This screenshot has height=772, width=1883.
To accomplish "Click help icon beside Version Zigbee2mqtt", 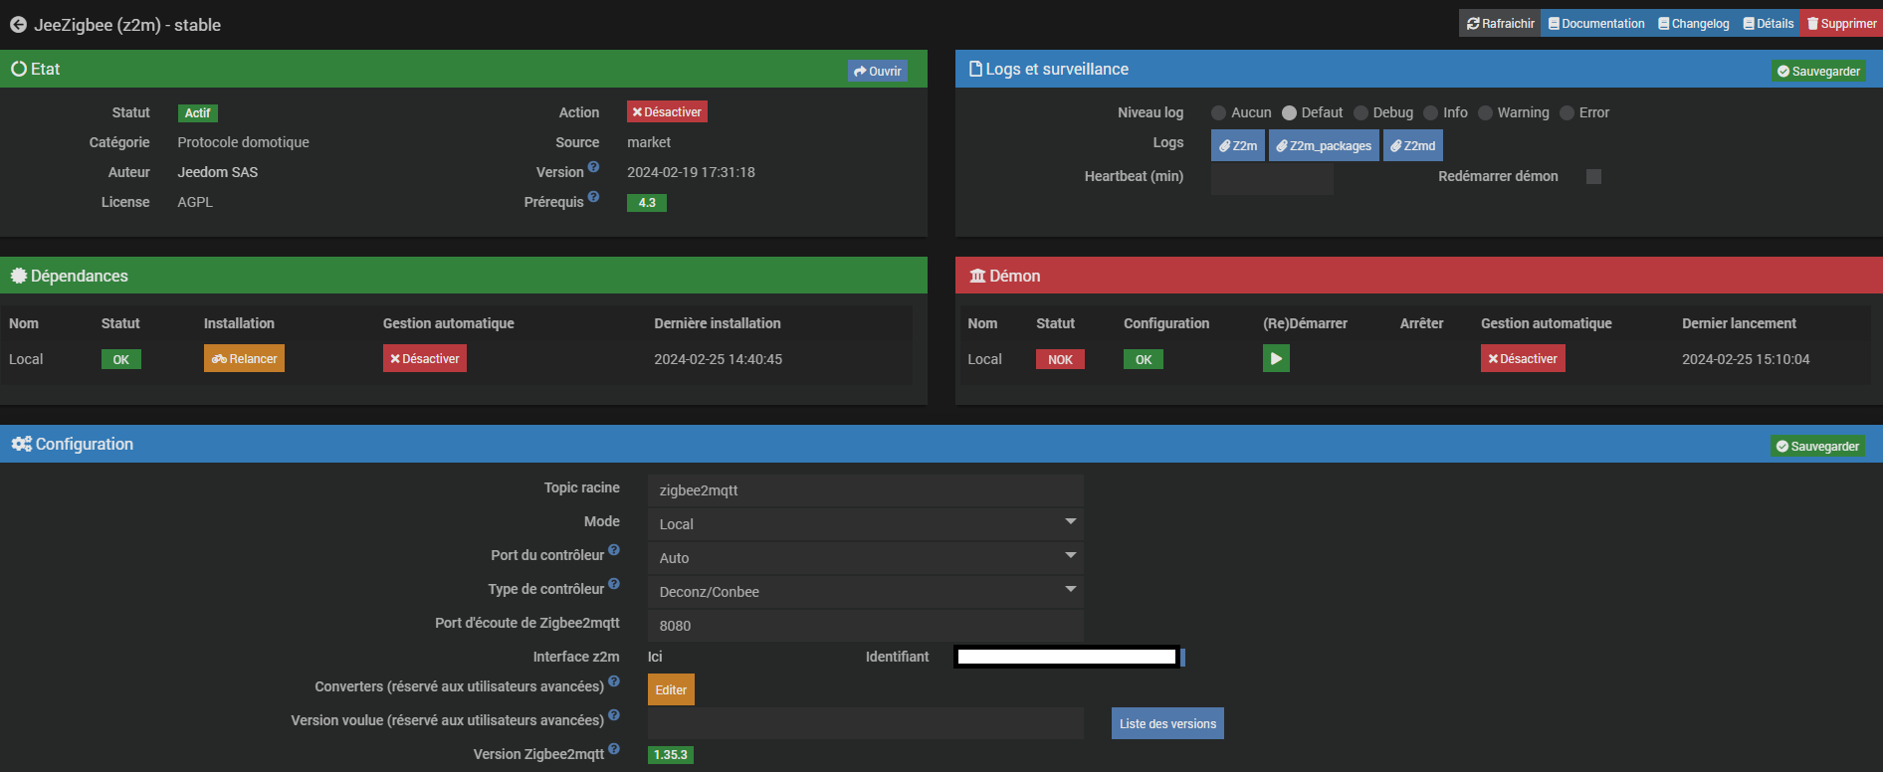I will click(x=614, y=749).
